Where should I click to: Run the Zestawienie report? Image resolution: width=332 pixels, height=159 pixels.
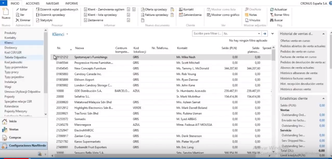coord(94,20)
